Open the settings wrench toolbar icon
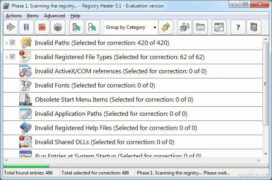 click(x=218, y=27)
